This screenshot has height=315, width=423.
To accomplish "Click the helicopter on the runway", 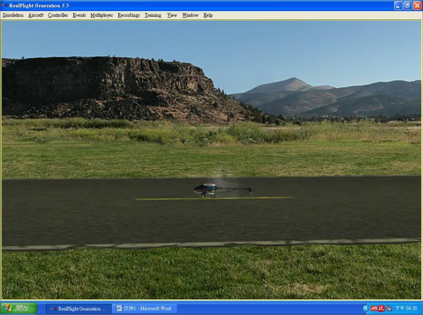I will point(223,190).
